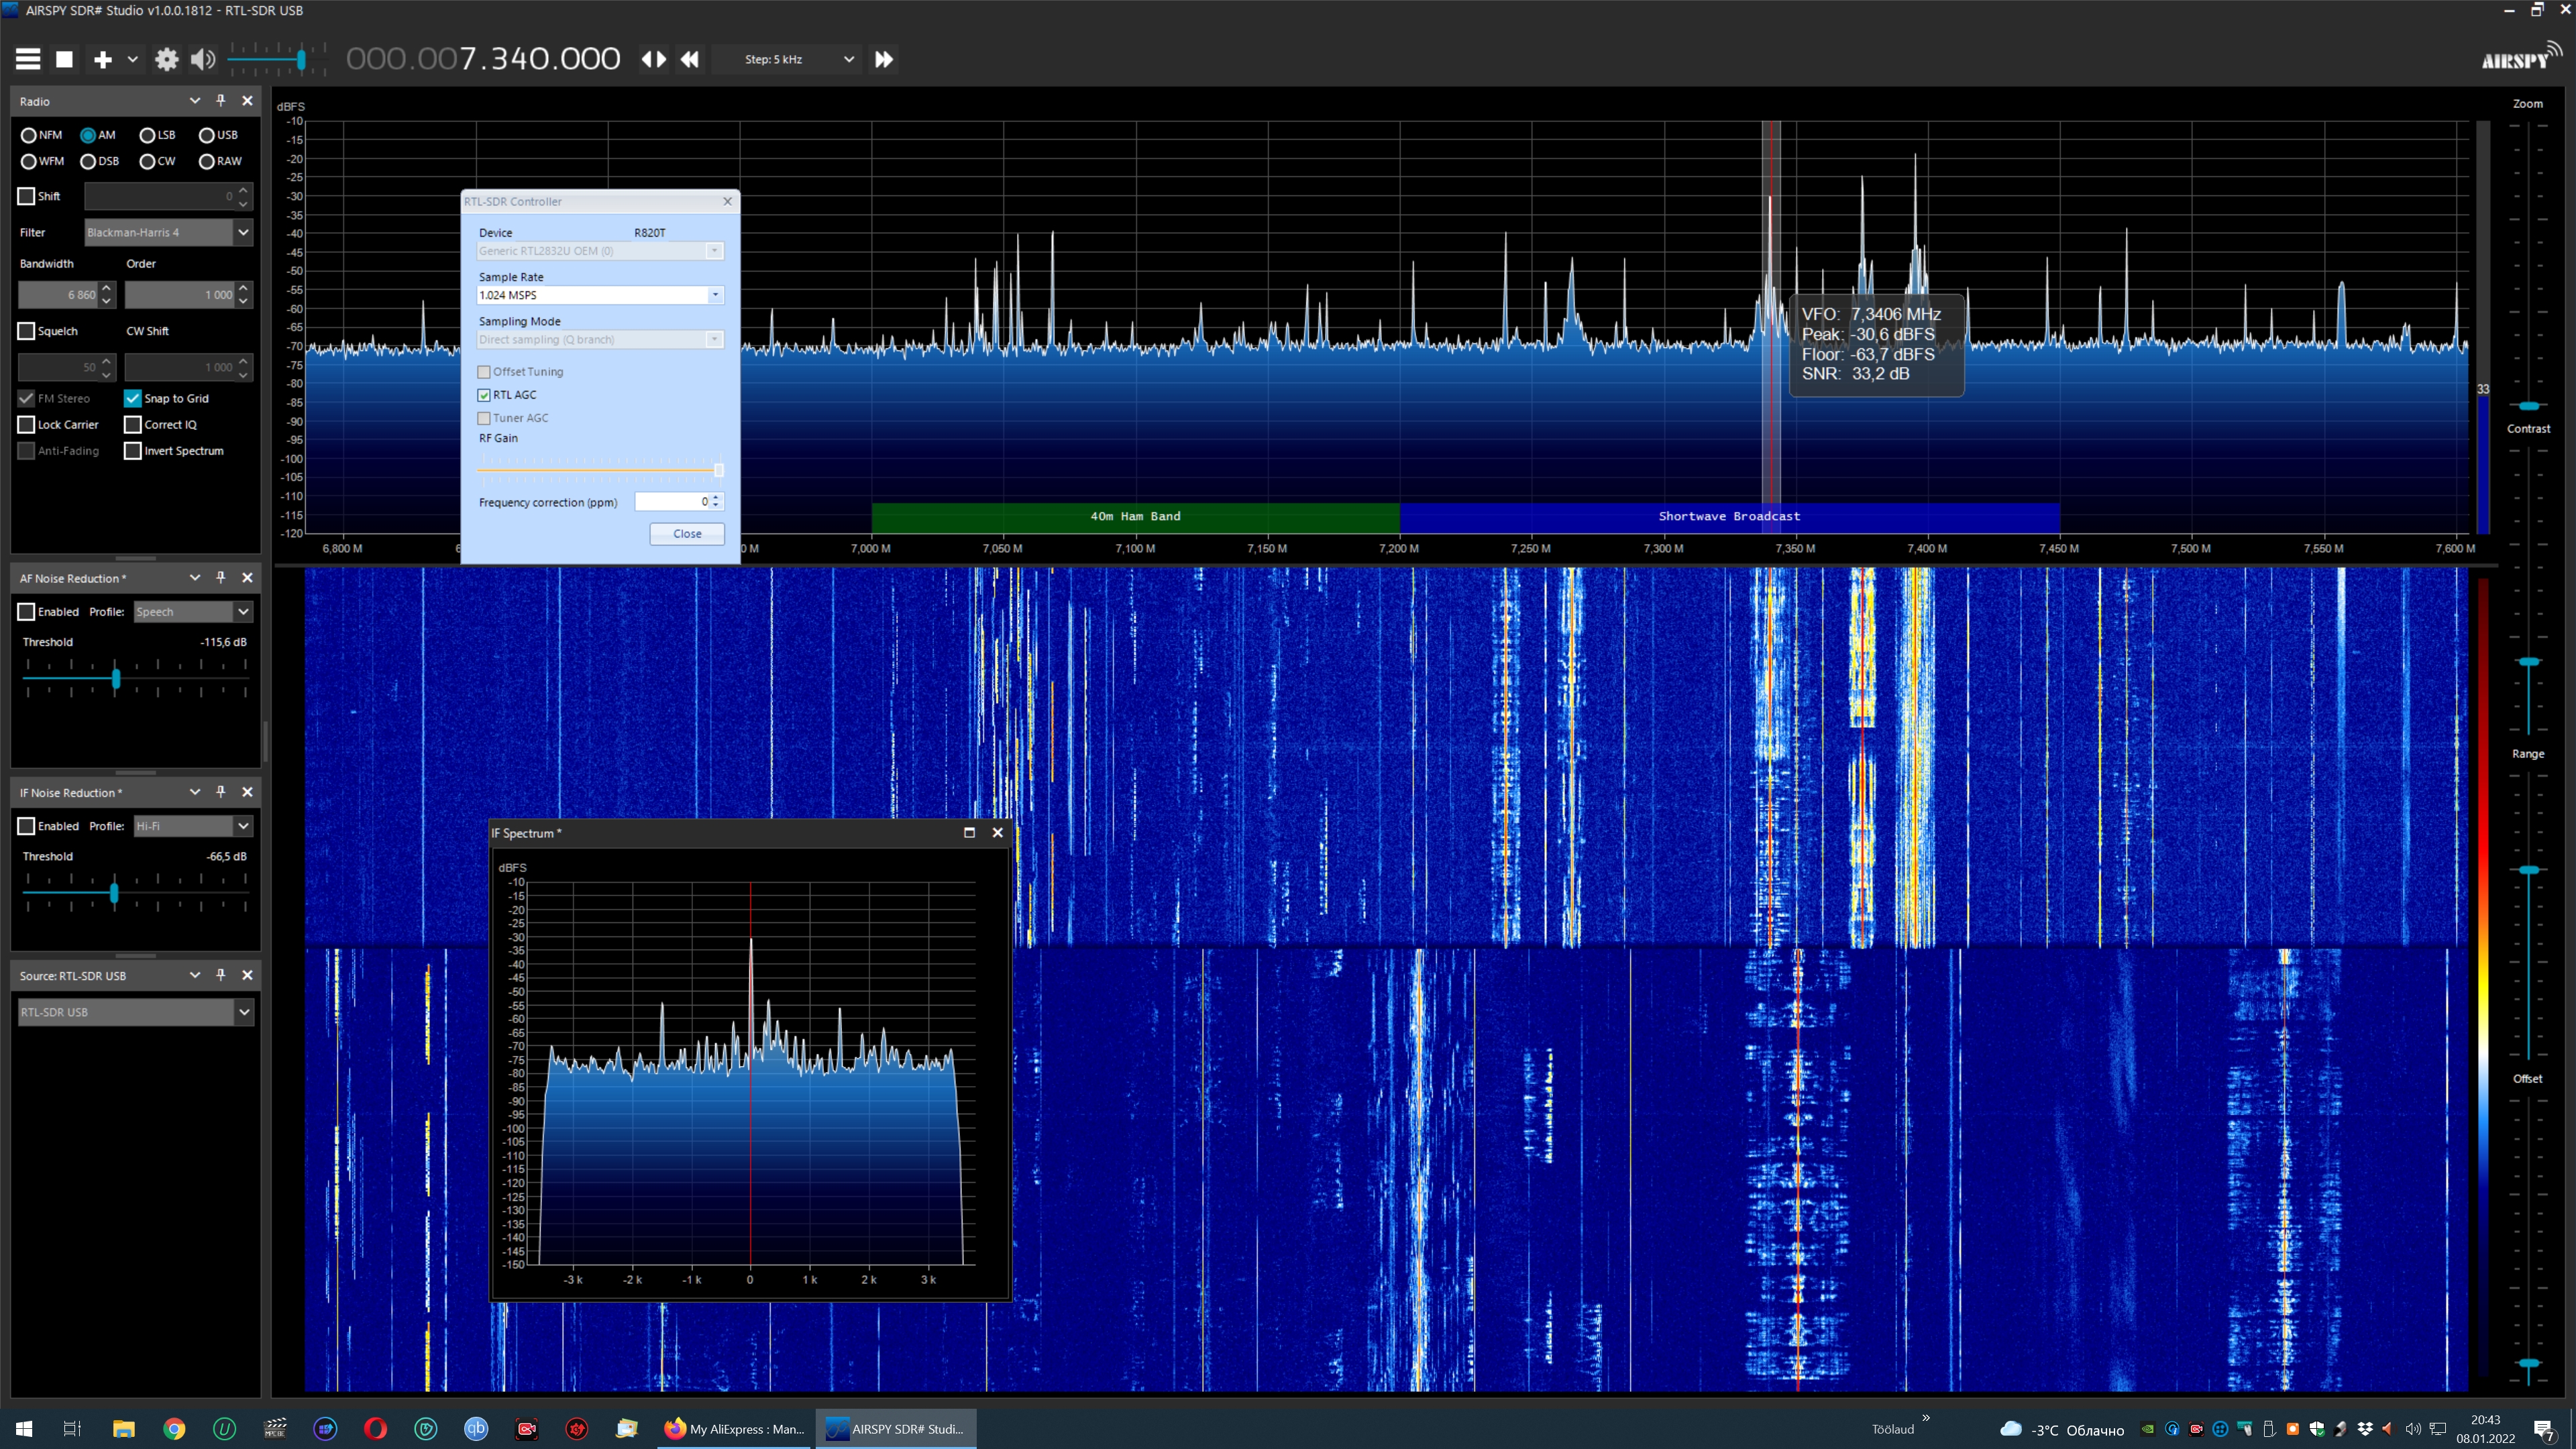Viewport: 2576px width, 1449px height.
Task: Open Opera browser from the taskbar
Action: 375,1428
